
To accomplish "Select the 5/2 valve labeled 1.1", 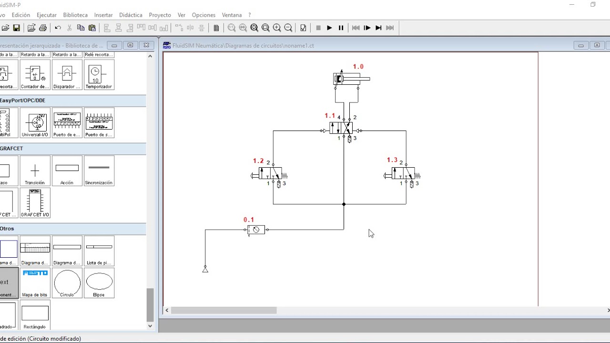I will (341, 128).
